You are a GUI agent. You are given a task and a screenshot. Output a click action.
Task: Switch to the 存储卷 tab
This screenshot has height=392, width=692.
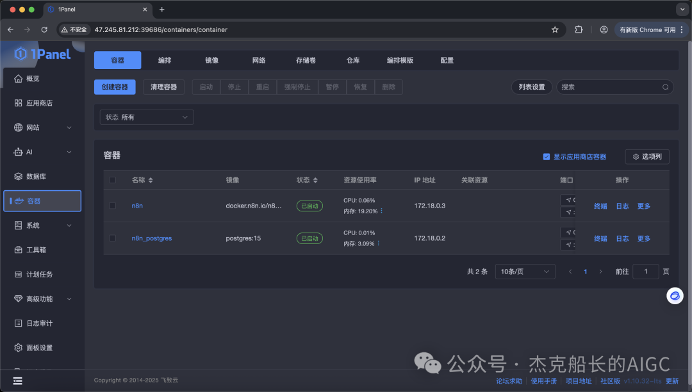pos(306,60)
